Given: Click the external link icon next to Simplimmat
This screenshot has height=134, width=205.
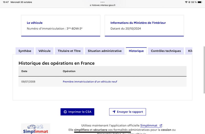Looking at the screenshot, I should [x=161, y=125].
